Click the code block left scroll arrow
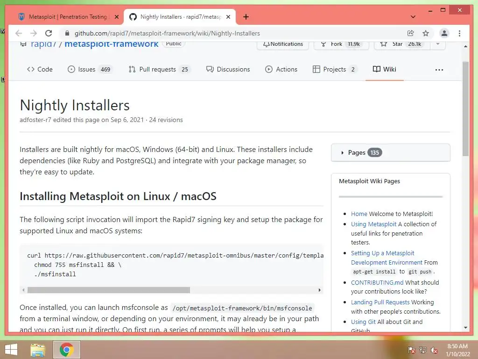Image resolution: width=478 pixels, height=359 pixels. point(23,290)
